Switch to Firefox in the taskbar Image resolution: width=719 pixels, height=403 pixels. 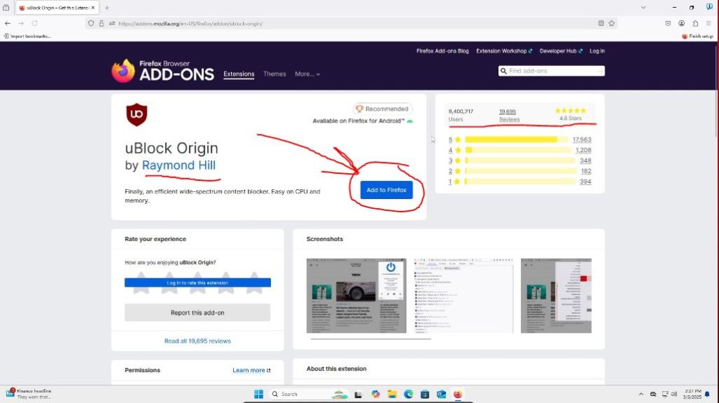[458, 394]
